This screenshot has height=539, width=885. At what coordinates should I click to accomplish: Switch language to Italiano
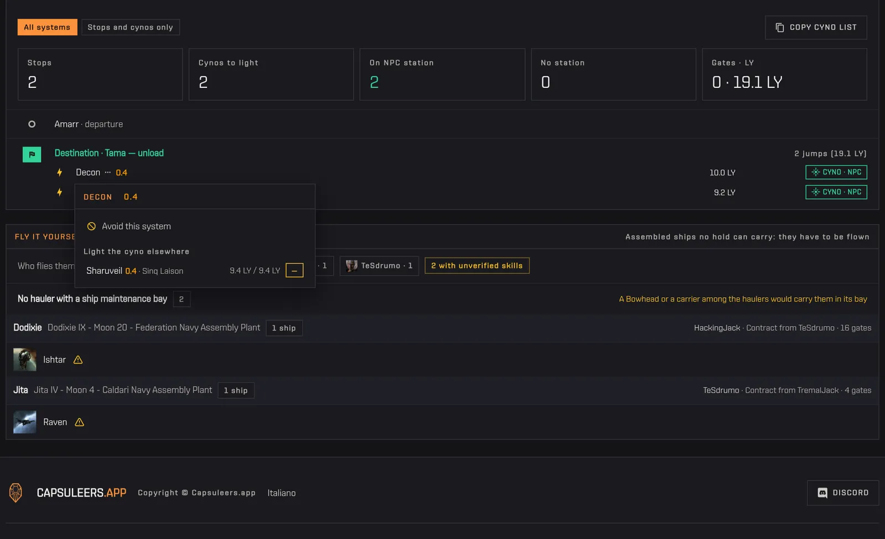[x=282, y=493]
